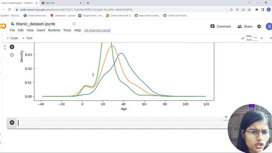Share this page icon in address bar
The image size is (272, 153).
[x=243, y=10]
